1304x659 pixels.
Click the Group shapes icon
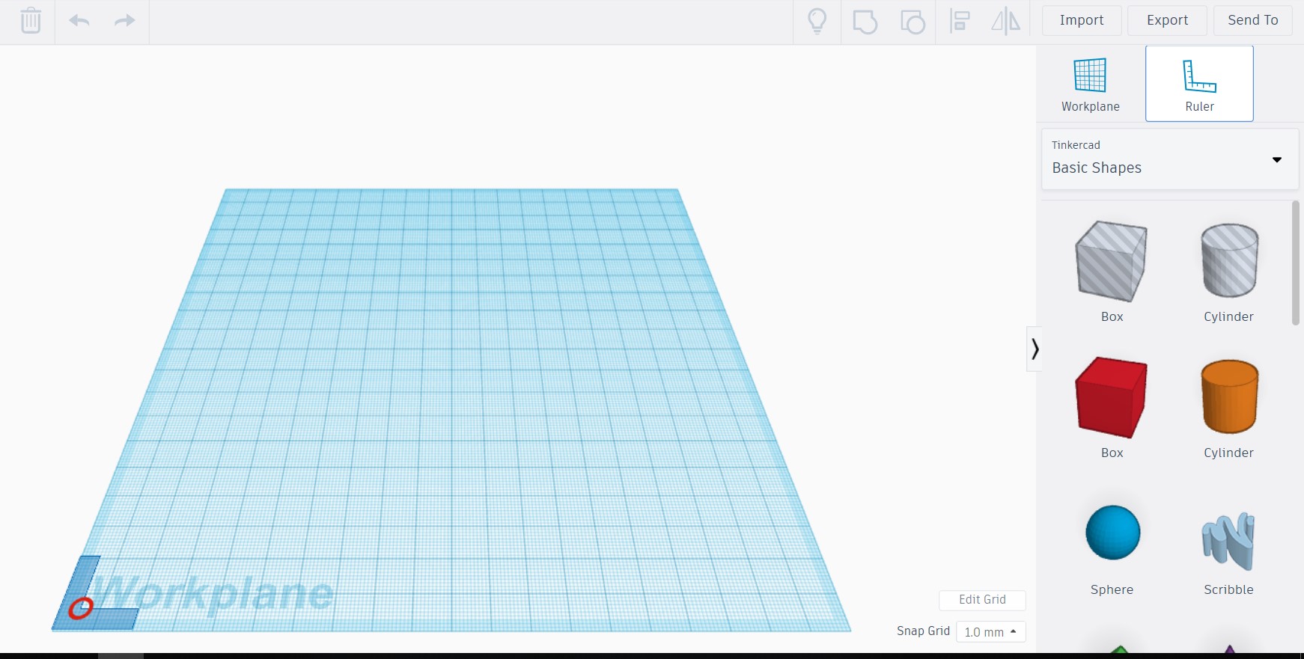click(x=865, y=21)
